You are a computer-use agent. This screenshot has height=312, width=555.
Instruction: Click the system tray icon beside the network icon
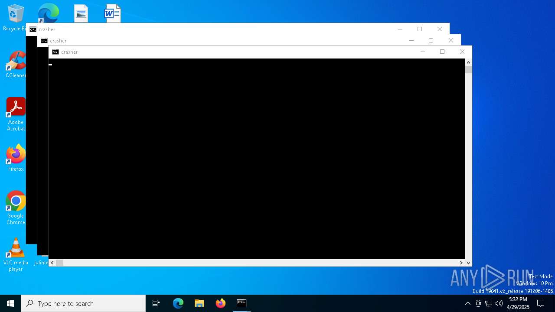point(478,303)
